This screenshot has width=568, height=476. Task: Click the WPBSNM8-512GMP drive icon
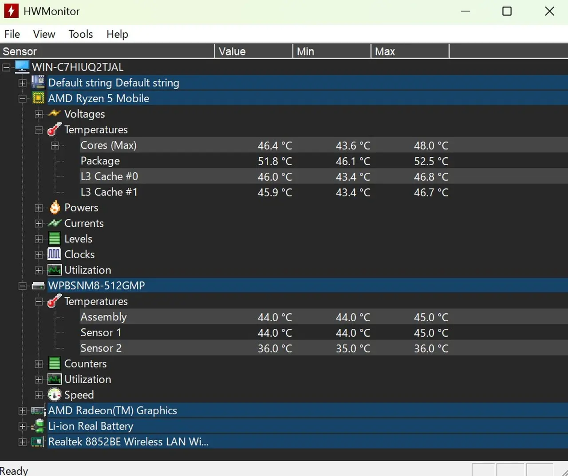[38, 286]
